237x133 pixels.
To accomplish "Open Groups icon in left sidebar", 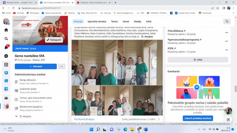I will 6,98.
